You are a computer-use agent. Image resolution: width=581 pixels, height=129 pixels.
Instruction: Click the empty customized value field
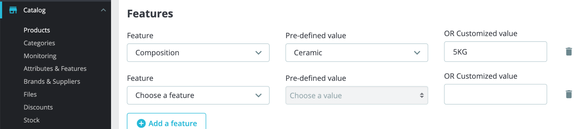tap(495, 94)
